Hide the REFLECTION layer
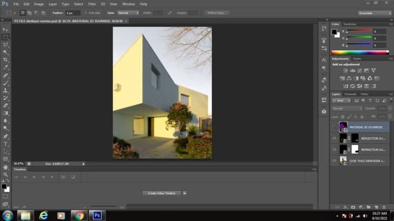Image resolution: width=394 pixels, height=221 pixels. click(334, 138)
